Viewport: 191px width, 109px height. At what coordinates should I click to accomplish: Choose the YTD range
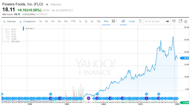[x=73, y=21]
